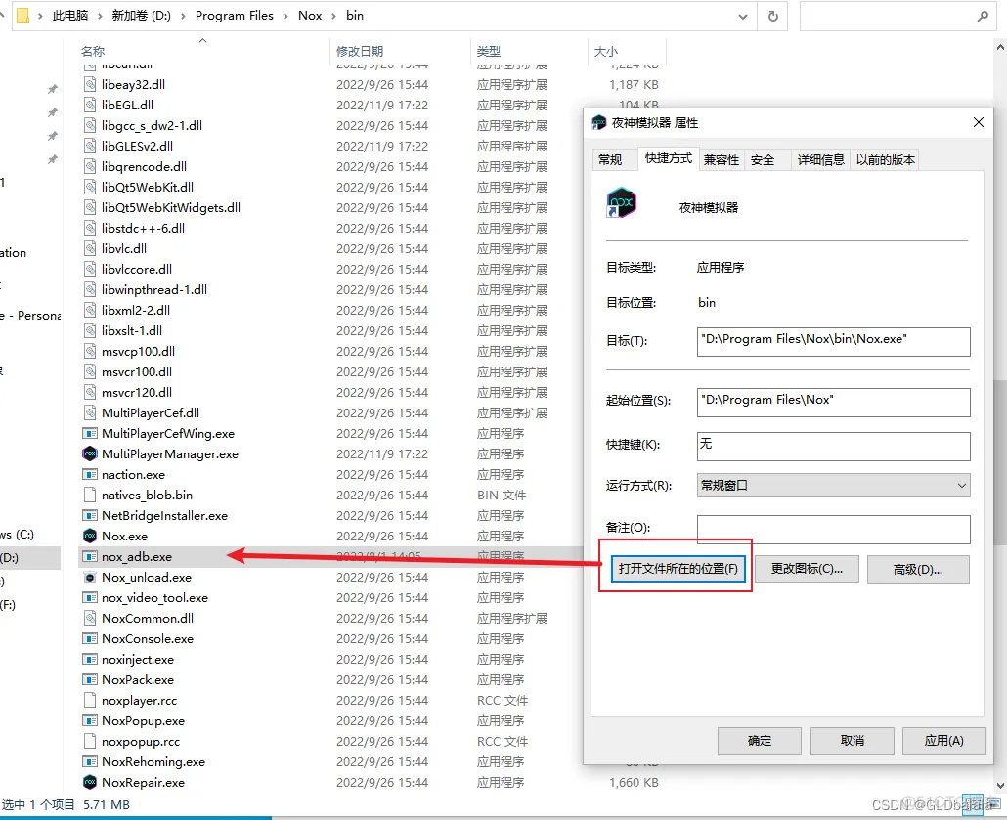Click the NoxPack.exe file icon
Screen dimensions: 1007x820
point(90,679)
